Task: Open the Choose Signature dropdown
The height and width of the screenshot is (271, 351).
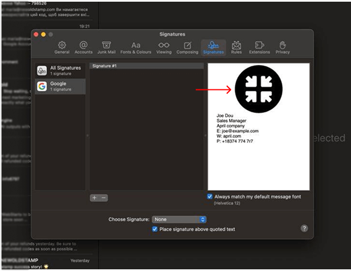Action: [179, 219]
